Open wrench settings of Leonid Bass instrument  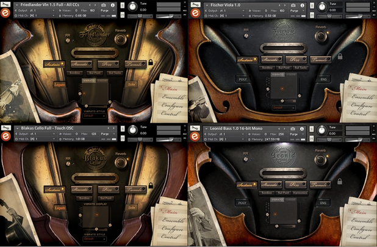point(195,128)
